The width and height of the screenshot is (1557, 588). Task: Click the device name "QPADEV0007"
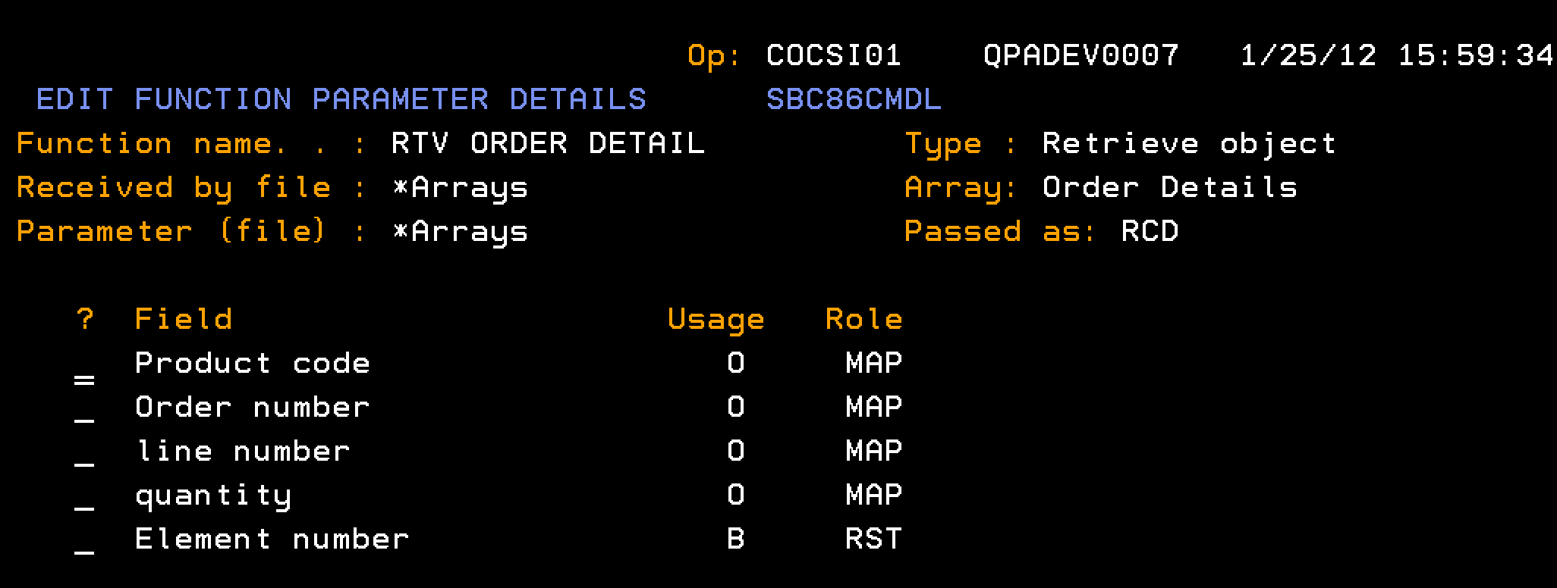coord(1081,56)
